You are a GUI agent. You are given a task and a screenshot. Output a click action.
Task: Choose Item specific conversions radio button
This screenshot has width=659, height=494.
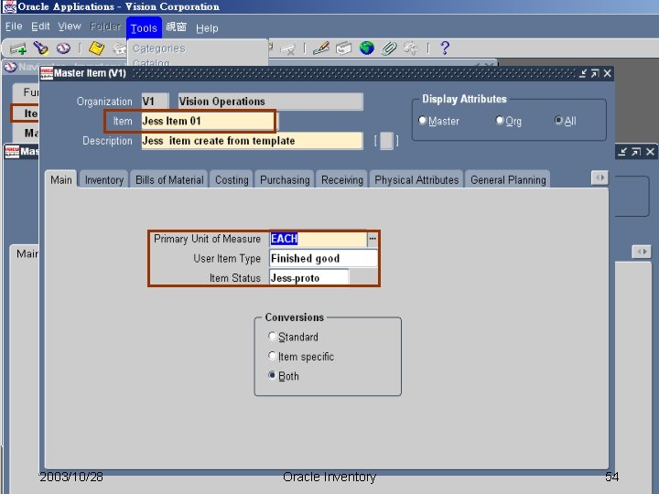[272, 356]
